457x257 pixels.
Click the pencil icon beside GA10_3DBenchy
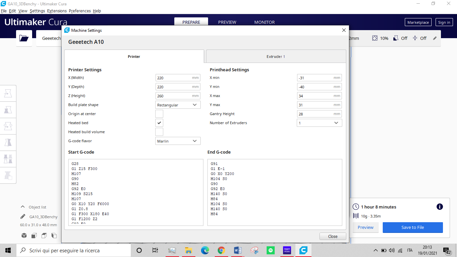(x=23, y=217)
